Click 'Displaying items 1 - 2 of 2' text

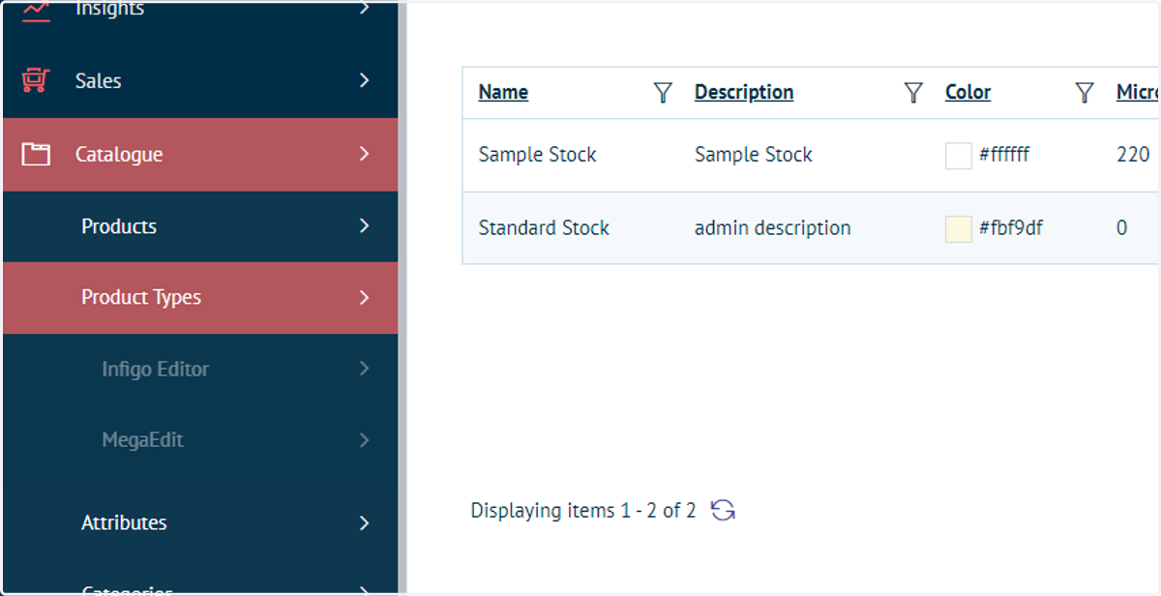(x=583, y=511)
